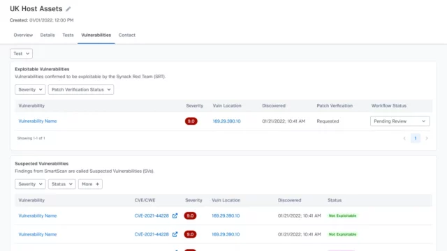Click Created 01/01/2022 timestamp text
The height and width of the screenshot is (251, 447).
pos(42,20)
